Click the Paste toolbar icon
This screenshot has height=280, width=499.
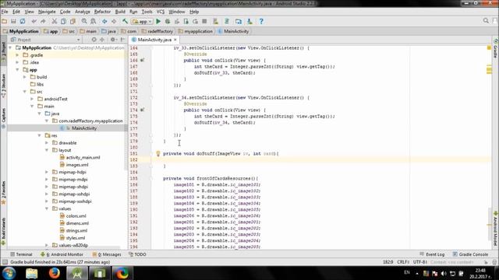tap(73, 21)
